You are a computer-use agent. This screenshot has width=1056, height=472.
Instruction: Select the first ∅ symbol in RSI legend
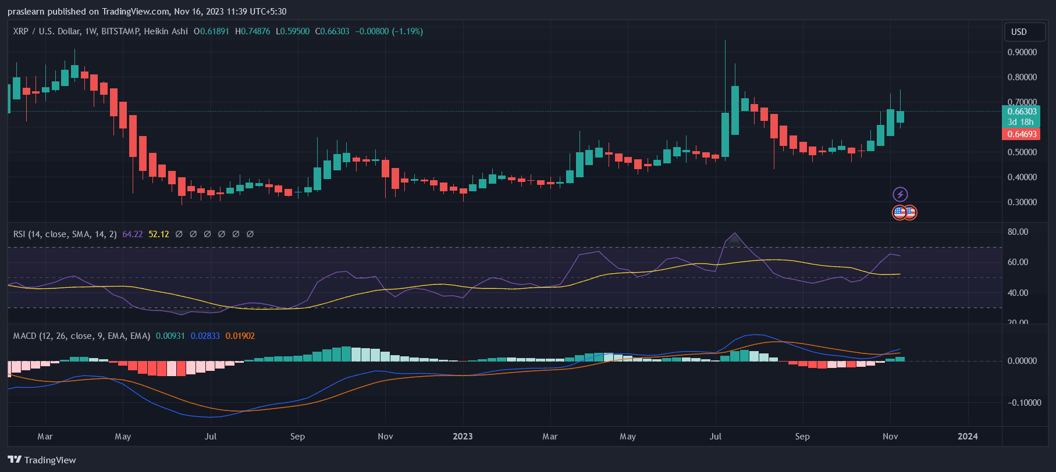pos(179,234)
